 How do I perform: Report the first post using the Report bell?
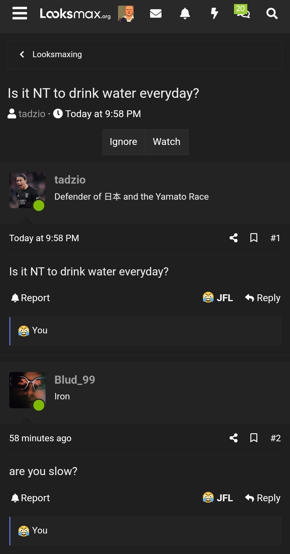coord(30,298)
